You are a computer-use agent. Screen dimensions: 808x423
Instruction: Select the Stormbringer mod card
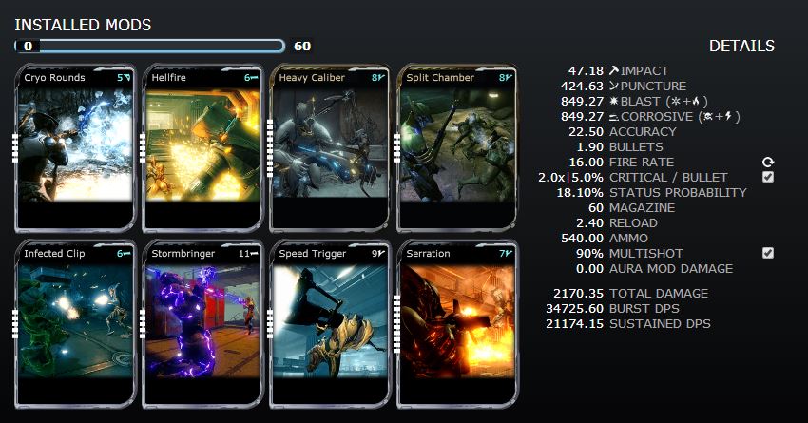click(x=202, y=324)
